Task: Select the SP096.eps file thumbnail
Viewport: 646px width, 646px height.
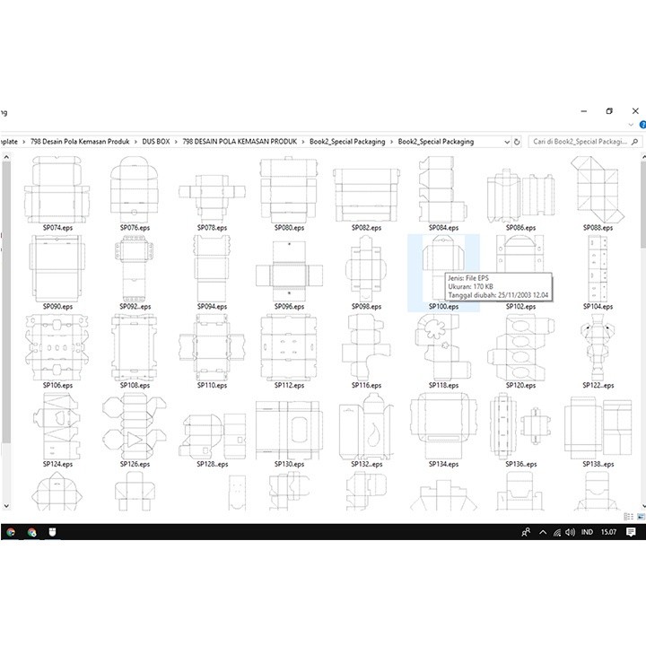Action: pos(289,271)
